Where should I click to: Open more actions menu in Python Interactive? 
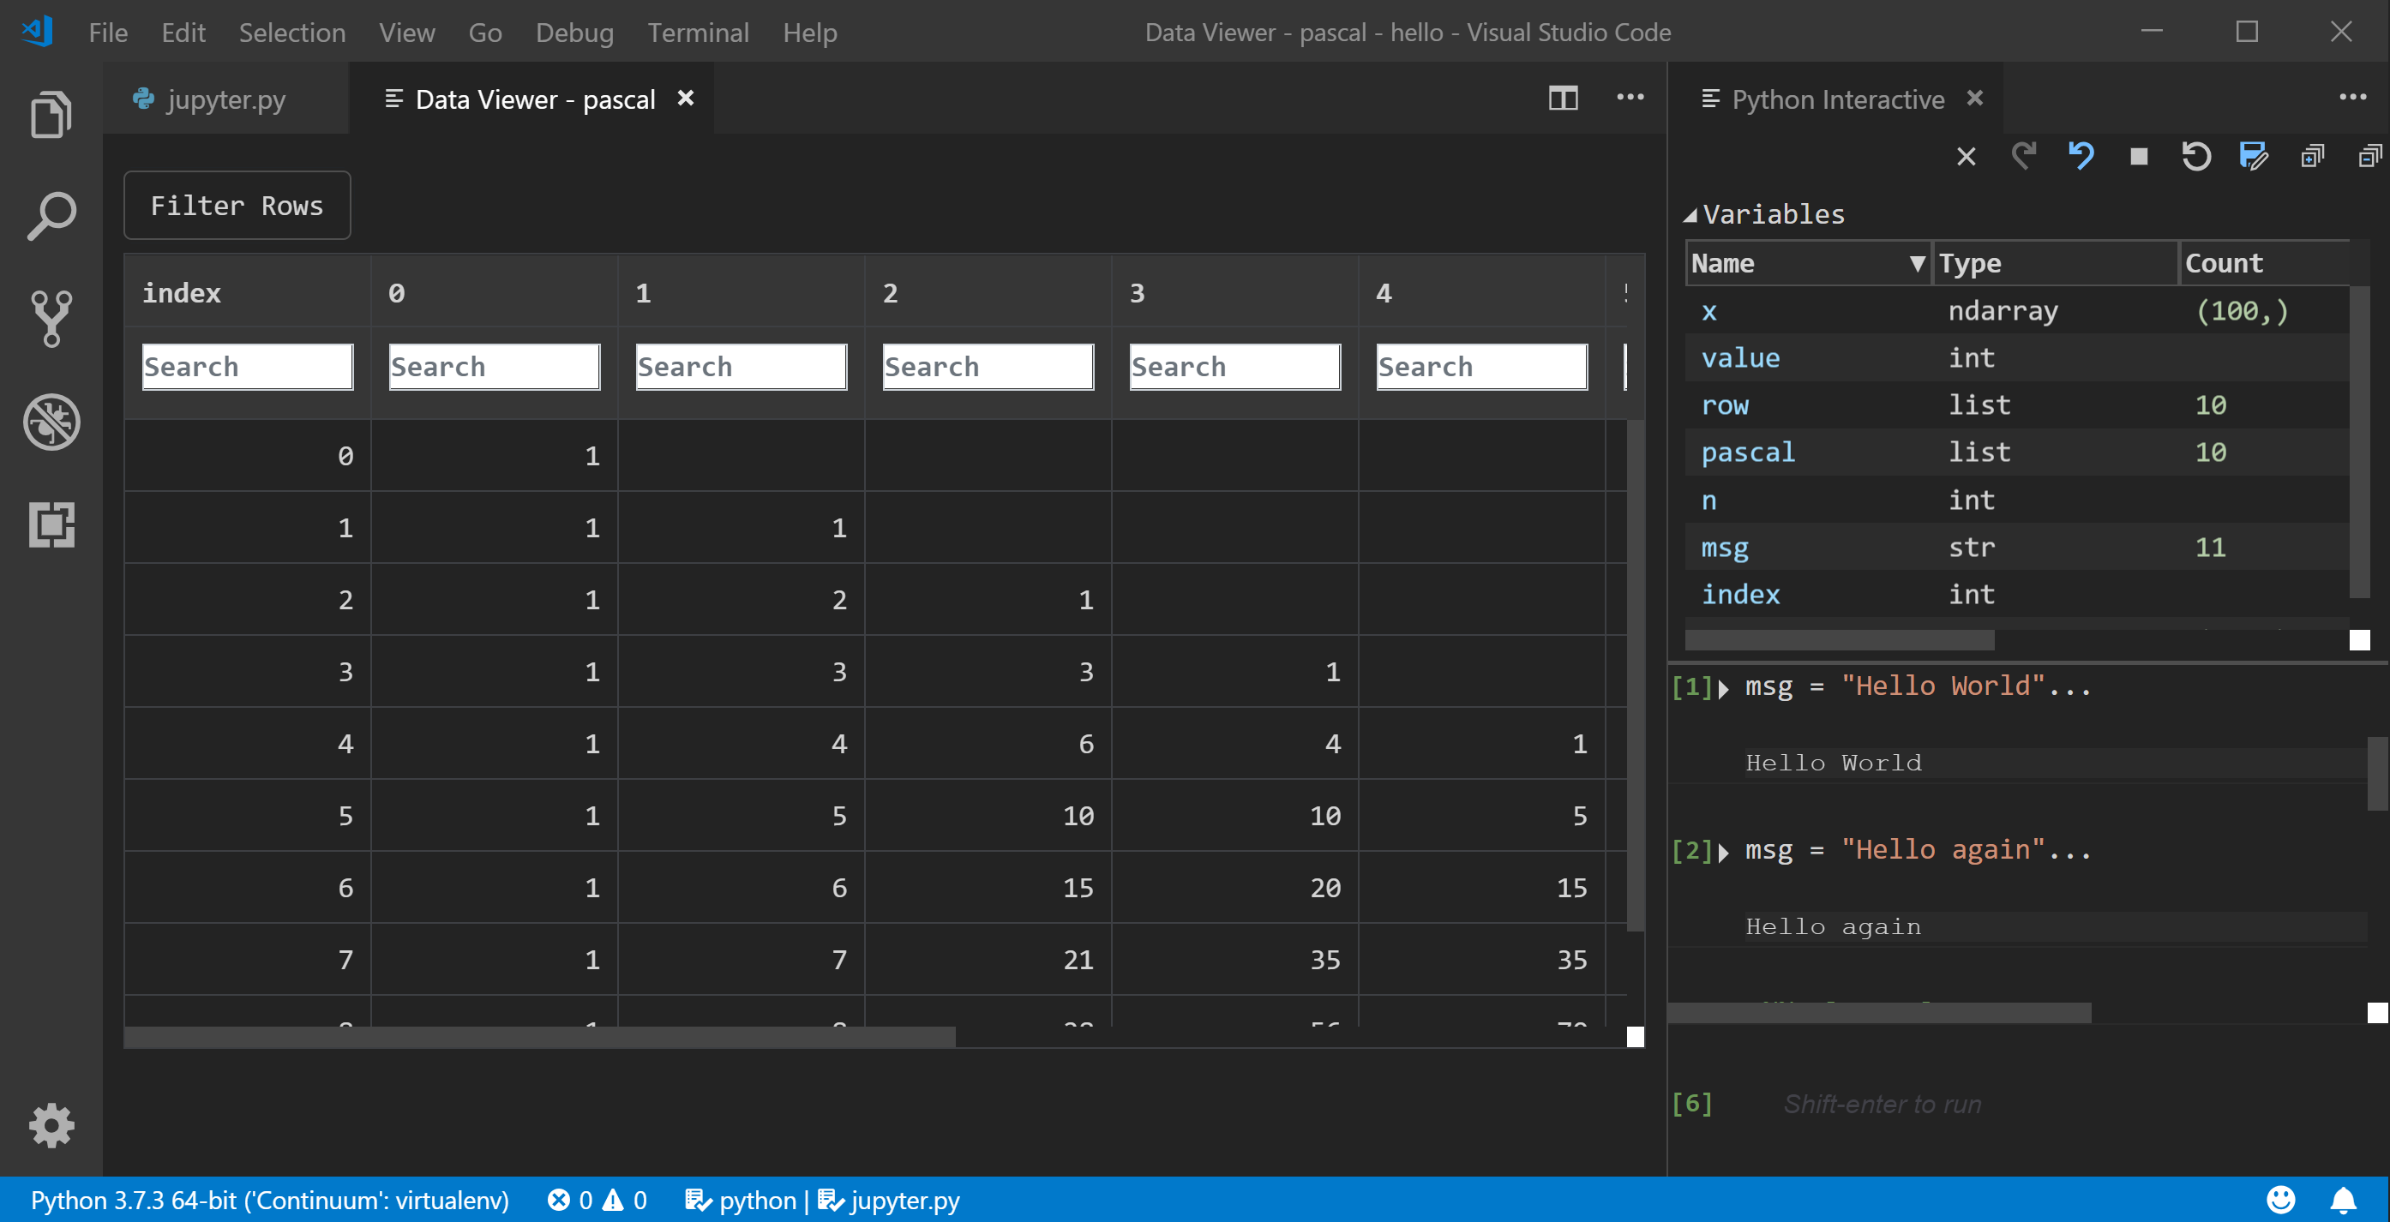tap(2354, 99)
